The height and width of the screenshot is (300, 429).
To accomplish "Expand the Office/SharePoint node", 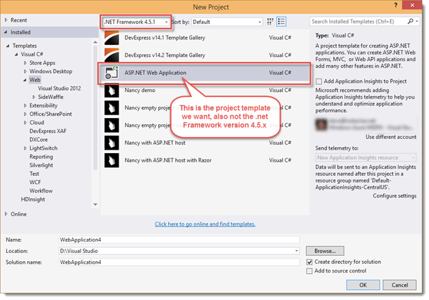I will [x=25, y=114].
